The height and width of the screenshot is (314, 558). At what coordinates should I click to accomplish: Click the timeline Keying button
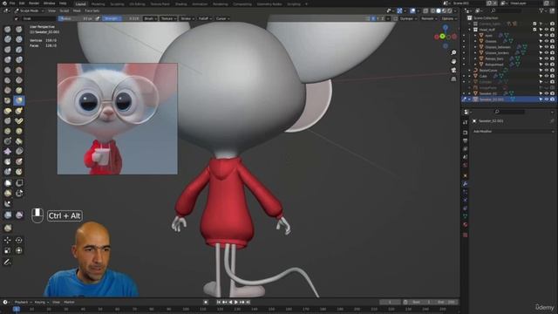[x=41, y=303]
